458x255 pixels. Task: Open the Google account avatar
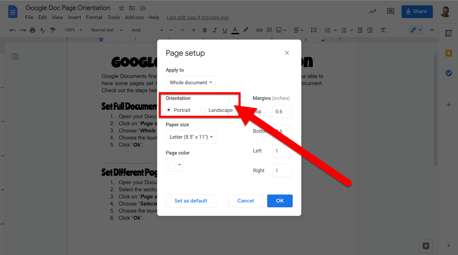pyautogui.click(x=445, y=11)
